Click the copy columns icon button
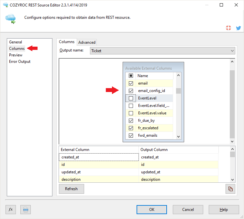 click(x=230, y=189)
